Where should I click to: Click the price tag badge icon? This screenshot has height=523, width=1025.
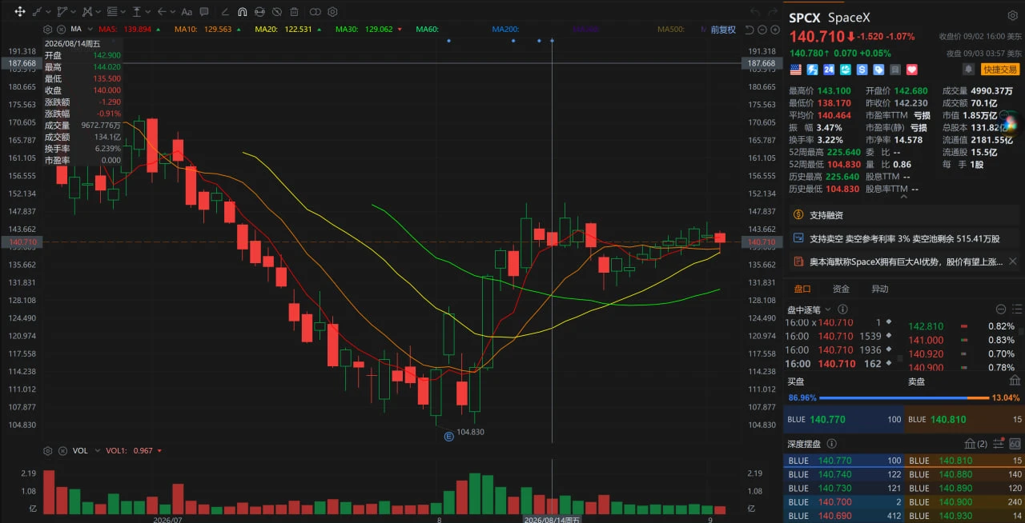(x=878, y=70)
